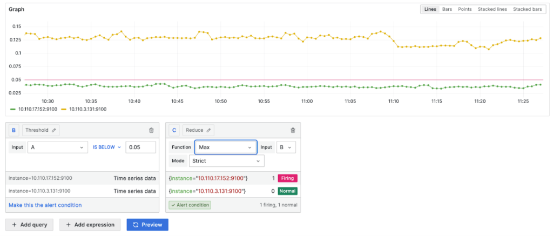Switch graph to Points view

click(464, 9)
